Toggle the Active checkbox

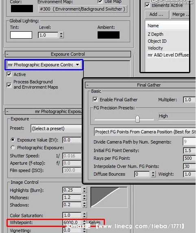[9, 74]
